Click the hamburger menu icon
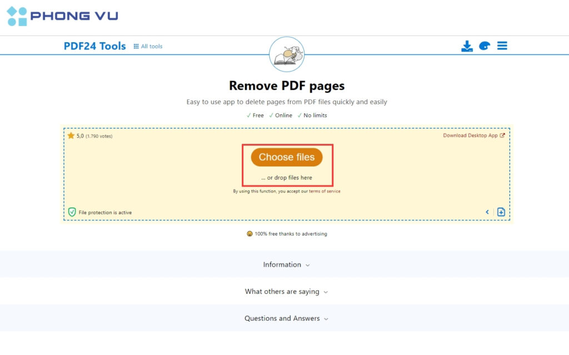569x355 pixels. click(502, 46)
